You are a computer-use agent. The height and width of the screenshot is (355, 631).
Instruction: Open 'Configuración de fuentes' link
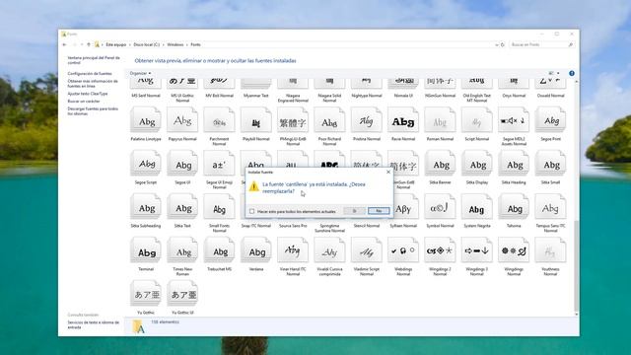[x=90, y=74]
